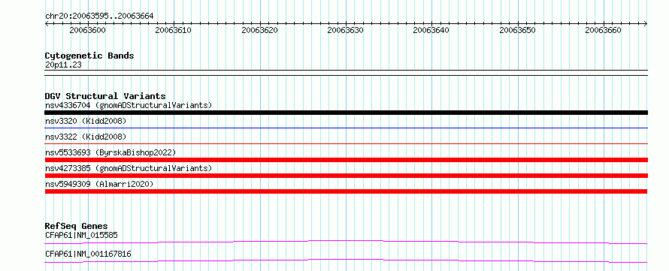Open variant nsv5533693 (ByrskaBishop2022) label
Image resolution: width=669 pixels, height=271 pixels.
110,152
